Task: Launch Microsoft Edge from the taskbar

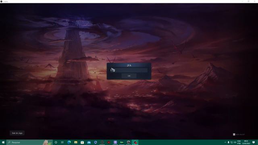Action: click(69, 142)
